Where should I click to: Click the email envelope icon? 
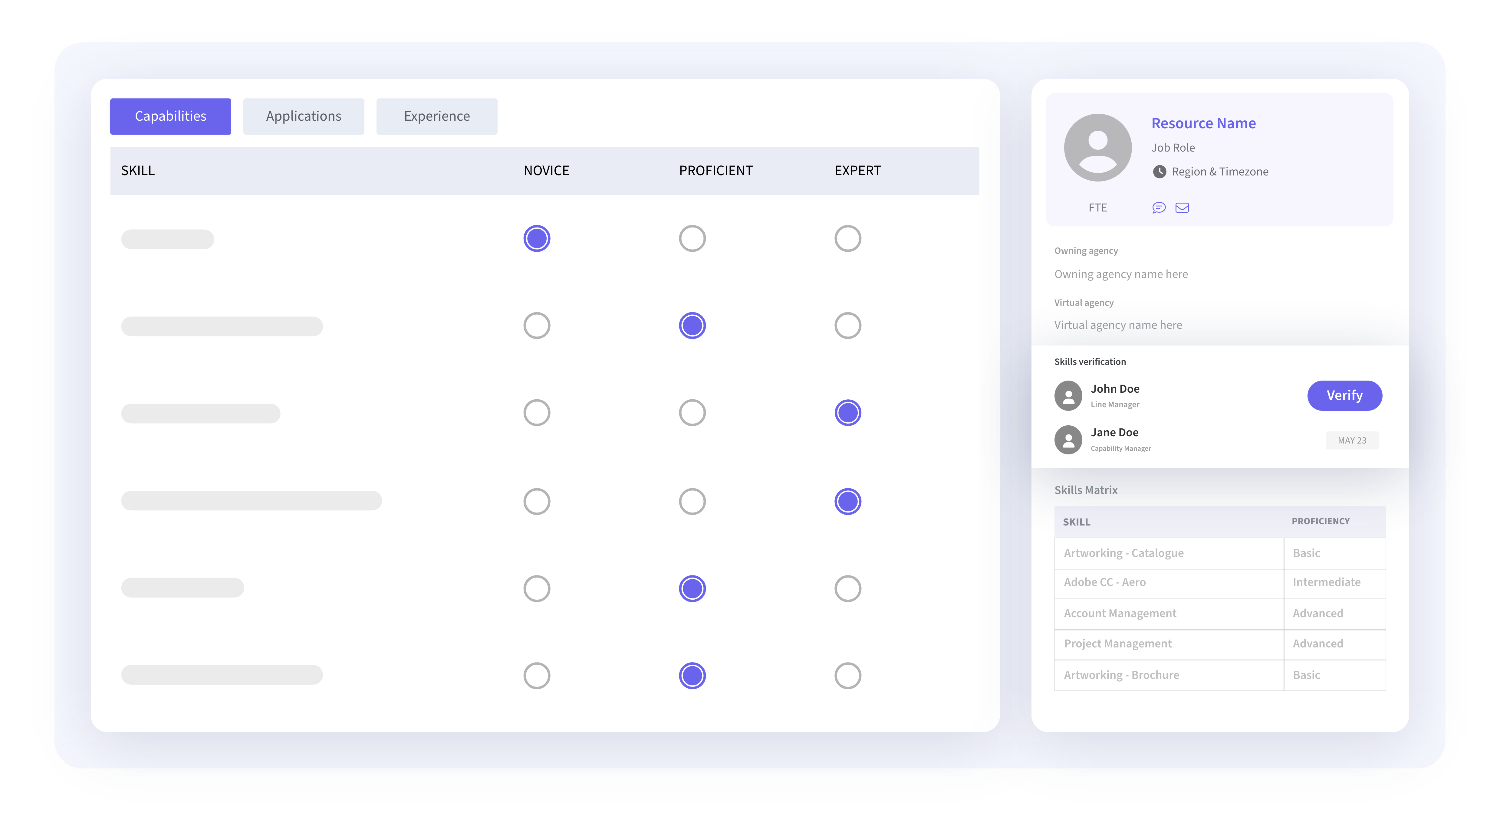click(x=1182, y=208)
